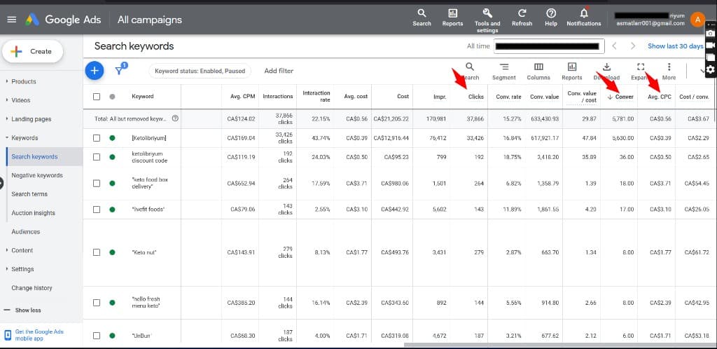Click Get the Google Ads mobile app
Image resolution: width=717 pixels, height=349 pixels.
pos(39,335)
